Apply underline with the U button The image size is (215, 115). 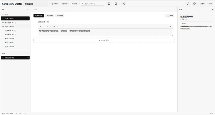click(50, 26)
